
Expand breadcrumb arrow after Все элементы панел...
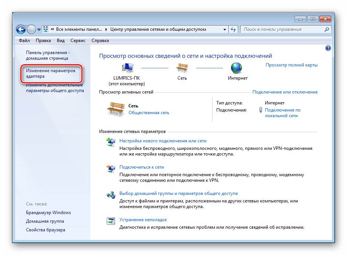point(106,29)
